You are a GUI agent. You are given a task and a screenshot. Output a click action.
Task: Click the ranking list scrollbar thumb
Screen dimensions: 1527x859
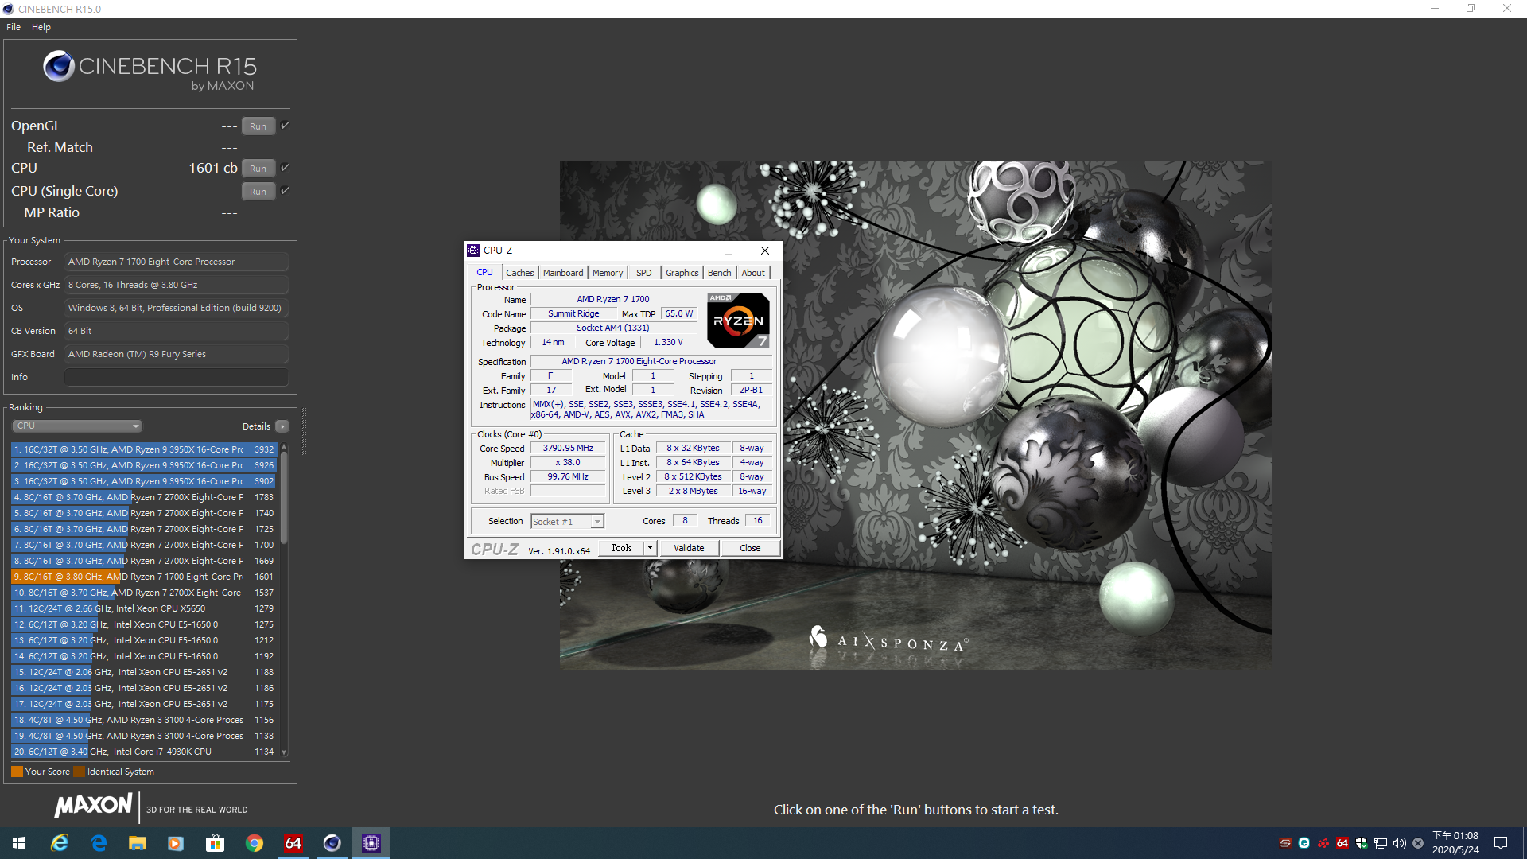(x=284, y=499)
